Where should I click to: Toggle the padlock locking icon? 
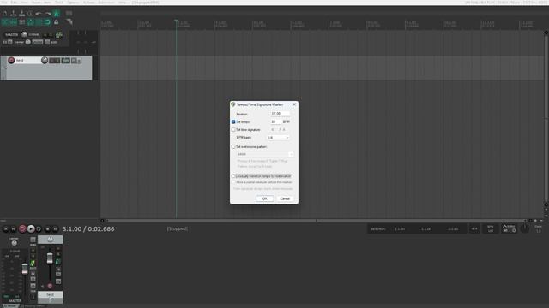tap(56, 22)
